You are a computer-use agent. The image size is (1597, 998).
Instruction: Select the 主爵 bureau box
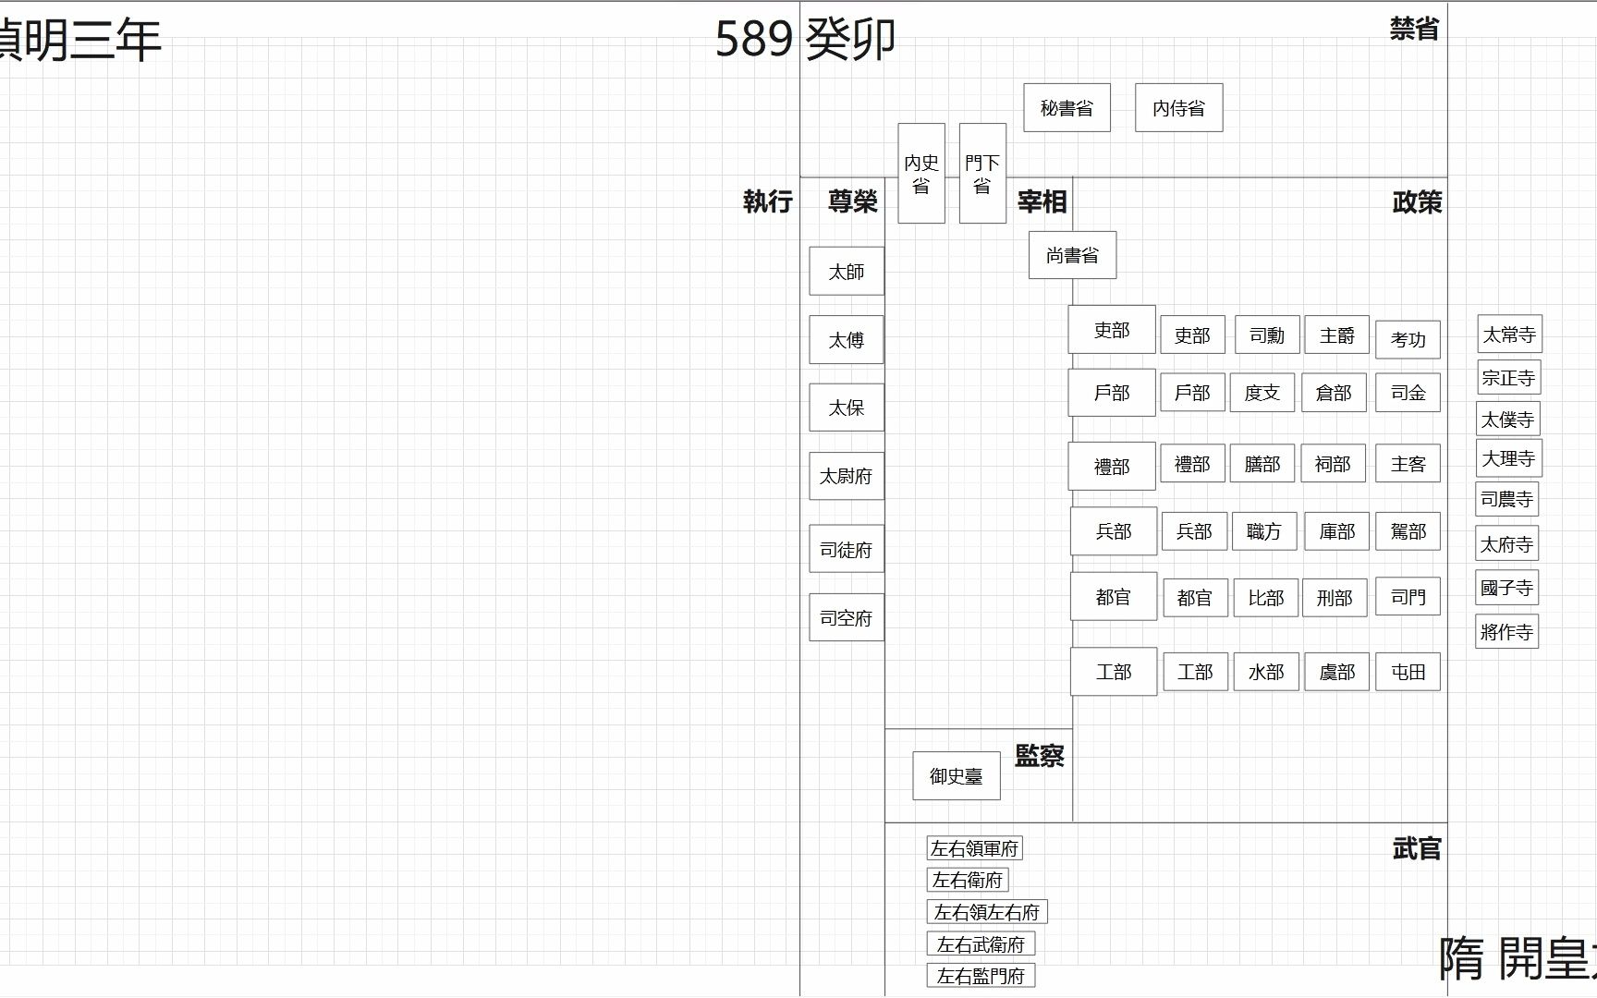pos(1337,335)
